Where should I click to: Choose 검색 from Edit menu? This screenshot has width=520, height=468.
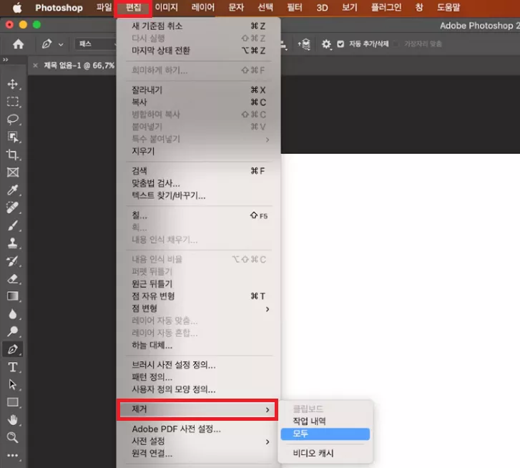click(x=199, y=171)
